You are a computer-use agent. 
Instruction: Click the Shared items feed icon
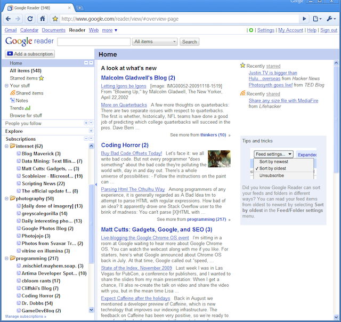point(13,93)
